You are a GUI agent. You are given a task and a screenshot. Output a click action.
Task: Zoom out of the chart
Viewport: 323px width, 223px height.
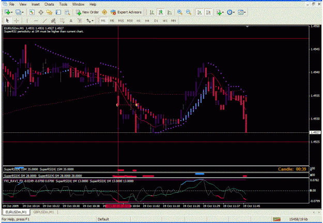point(189,12)
